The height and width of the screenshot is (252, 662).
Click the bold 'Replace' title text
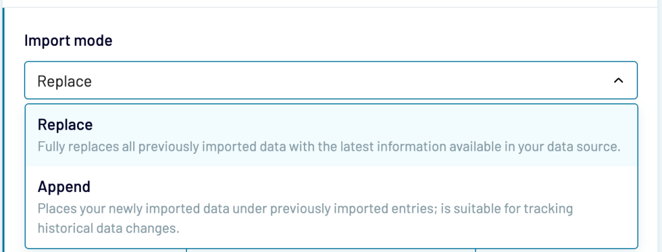tap(65, 124)
